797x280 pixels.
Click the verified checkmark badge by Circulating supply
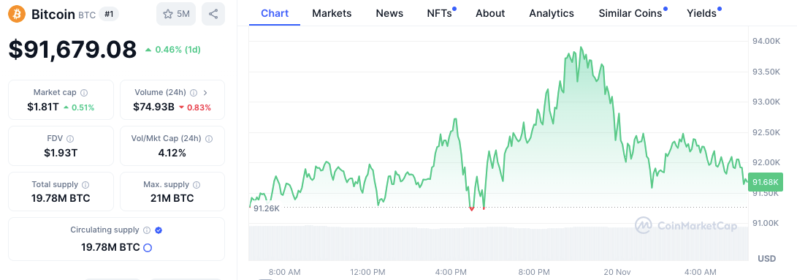(x=159, y=230)
